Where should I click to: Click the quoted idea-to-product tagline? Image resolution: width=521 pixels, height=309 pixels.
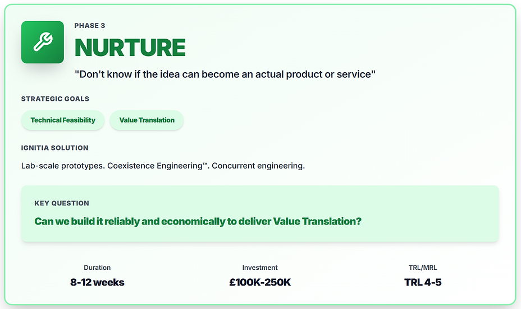click(225, 74)
